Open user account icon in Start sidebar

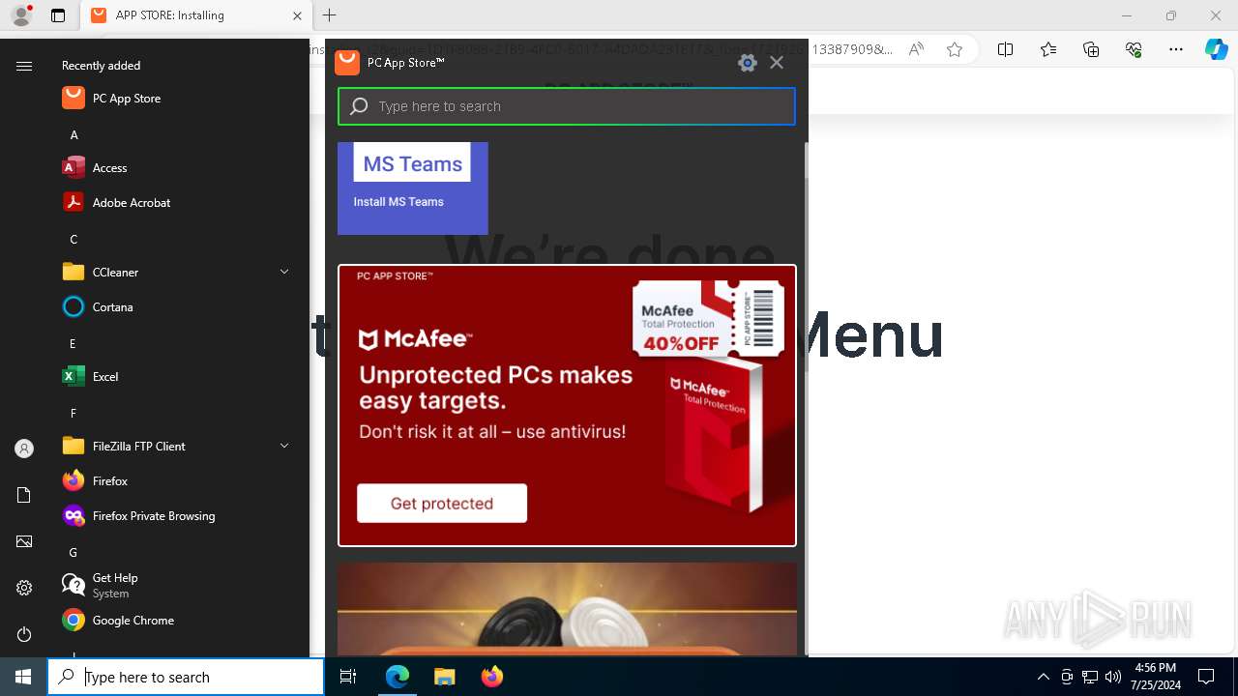(x=24, y=449)
